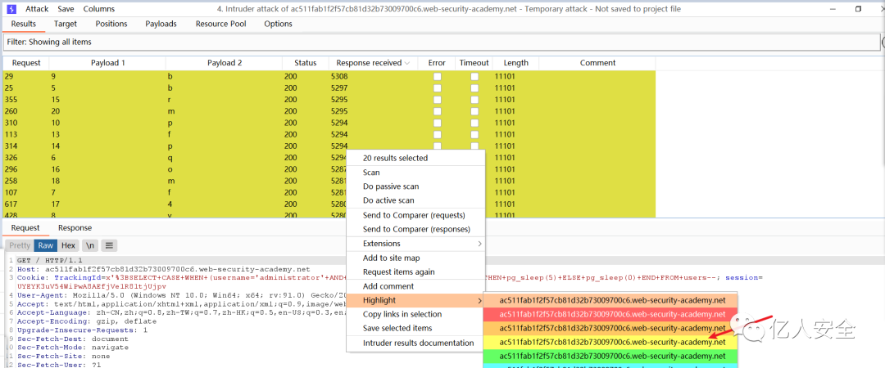Switch to the Options tab
885x368 pixels.
click(x=279, y=24)
